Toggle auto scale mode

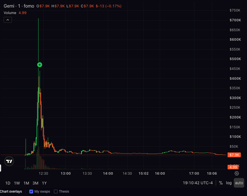(x=239, y=183)
